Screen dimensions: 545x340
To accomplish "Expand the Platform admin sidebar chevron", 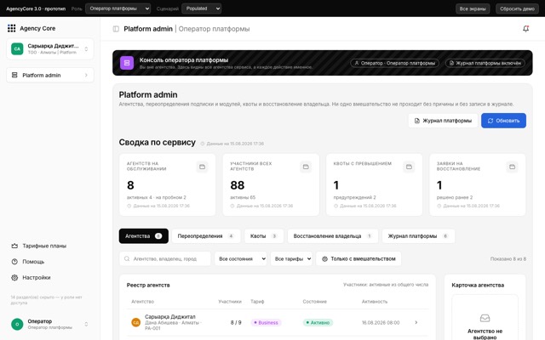I will click(86, 75).
